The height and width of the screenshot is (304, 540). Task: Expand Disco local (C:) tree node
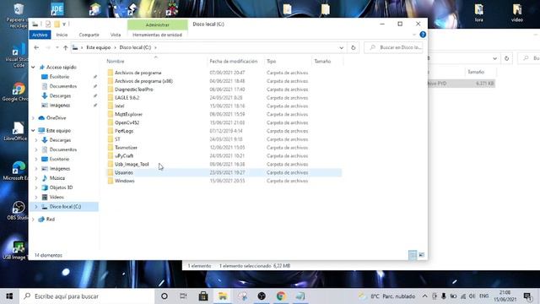click(36, 207)
